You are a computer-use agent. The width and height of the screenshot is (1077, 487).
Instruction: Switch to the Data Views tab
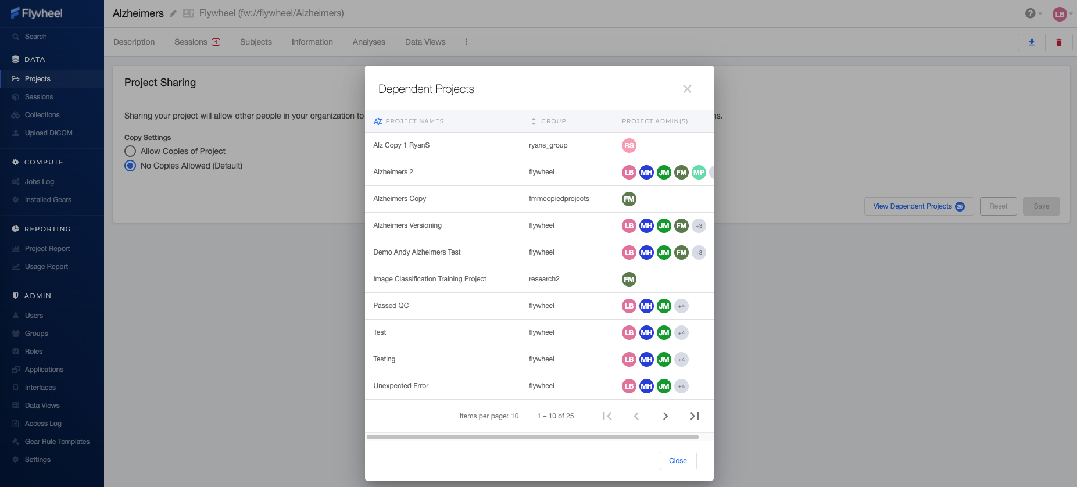[425, 42]
